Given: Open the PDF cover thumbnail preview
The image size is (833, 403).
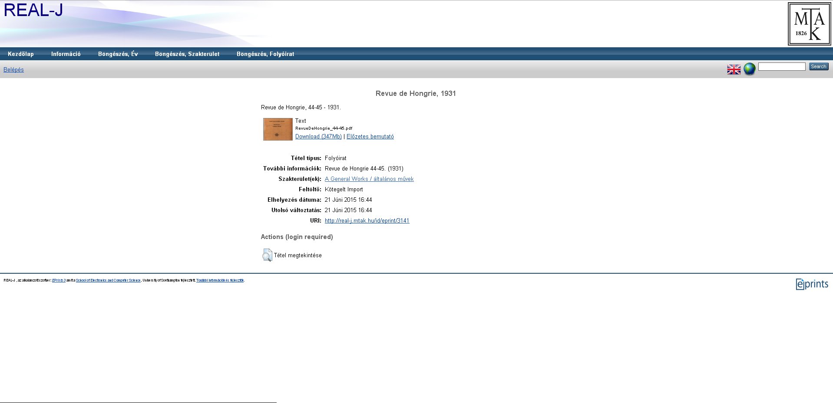Looking at the screenshot, I should click(x=278, y=129).
